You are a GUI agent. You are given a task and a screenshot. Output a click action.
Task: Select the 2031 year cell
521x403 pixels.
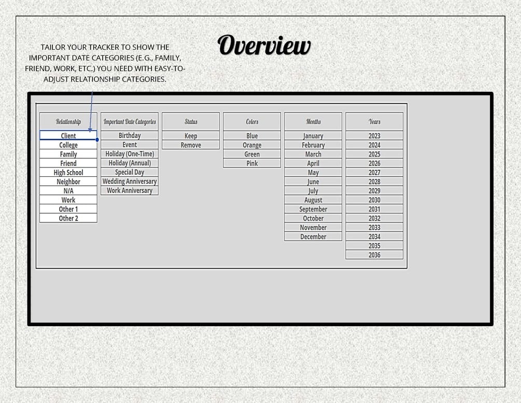(x=374, y=209)
